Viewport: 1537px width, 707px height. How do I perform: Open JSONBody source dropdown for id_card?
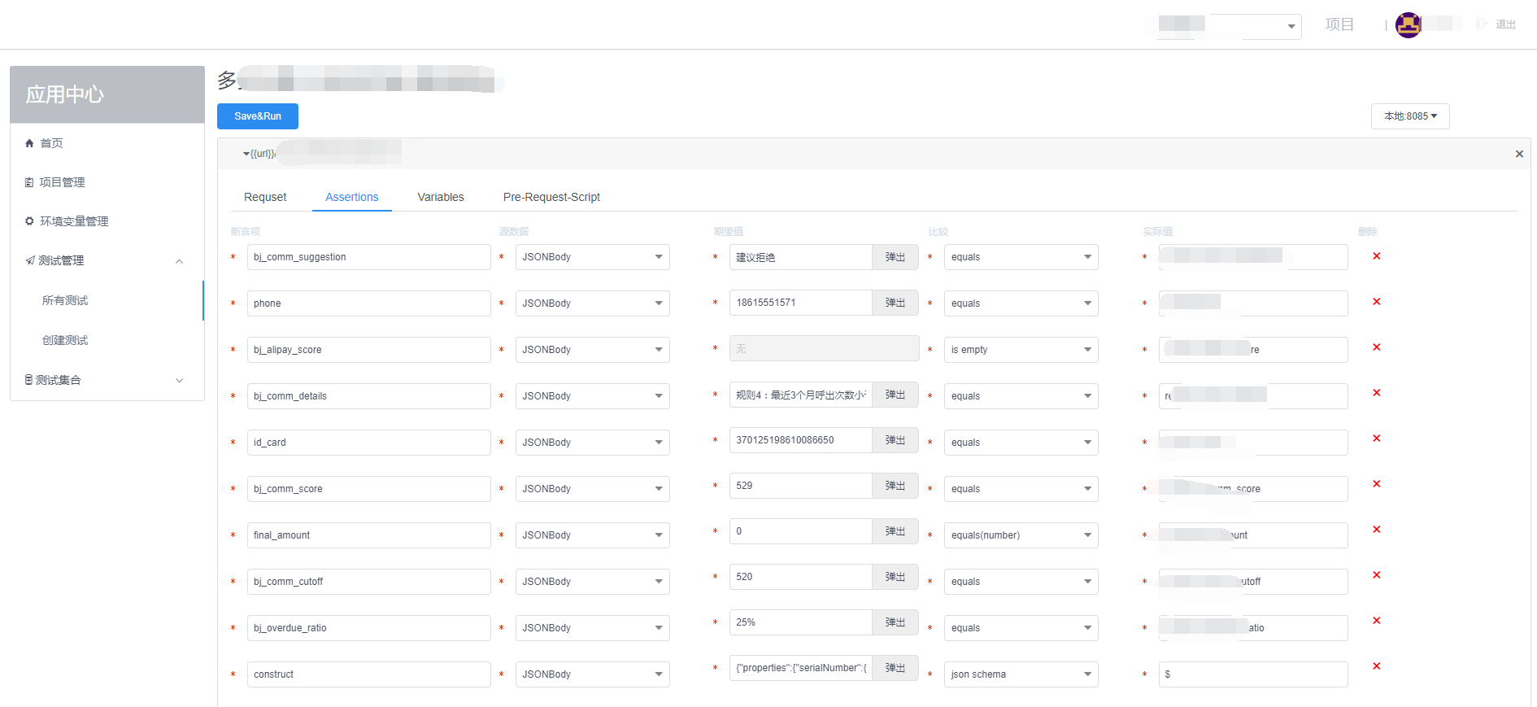(x=593, y=443)
